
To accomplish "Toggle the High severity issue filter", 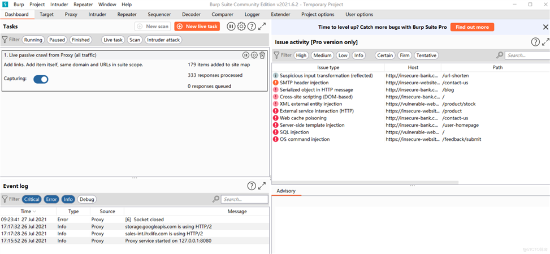I will (301, 55).
